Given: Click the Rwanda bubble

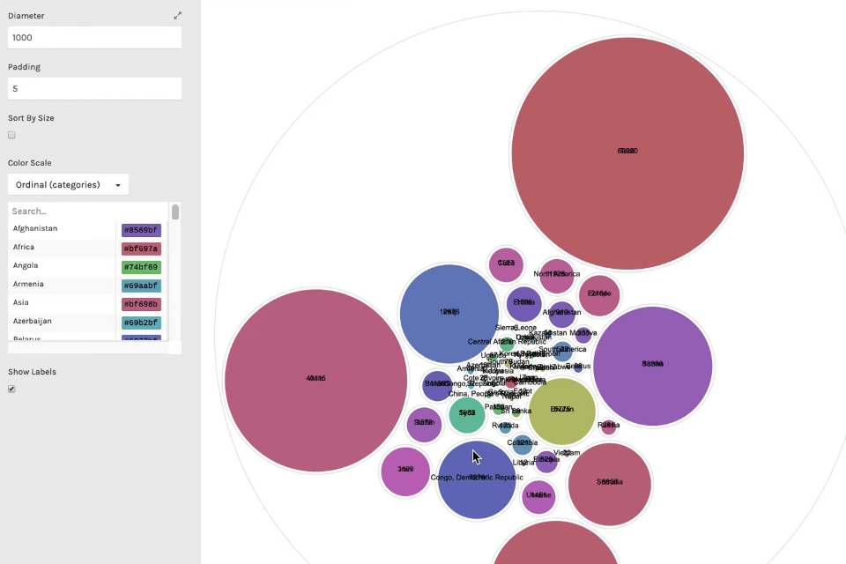Looking at the screenshot, I should 506,426.
